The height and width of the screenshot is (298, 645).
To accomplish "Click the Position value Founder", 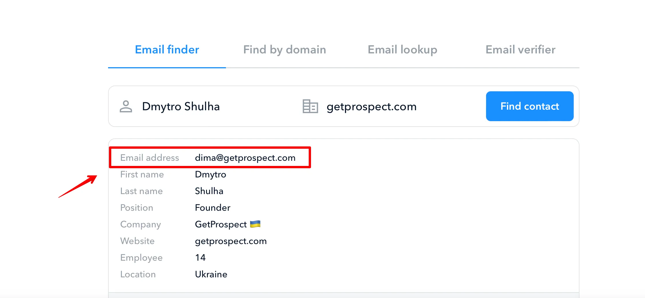I will click(x=212, y=208).
